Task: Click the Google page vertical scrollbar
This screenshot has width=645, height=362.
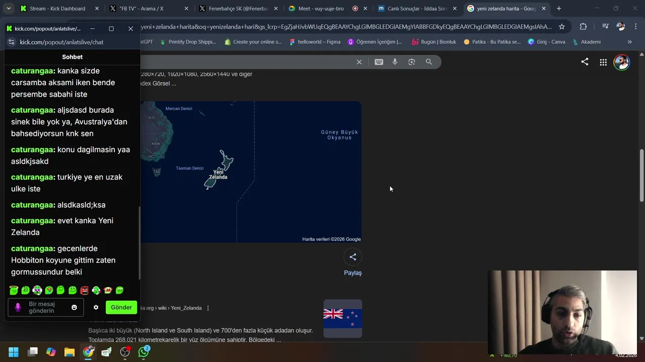Action: [641, 176]
